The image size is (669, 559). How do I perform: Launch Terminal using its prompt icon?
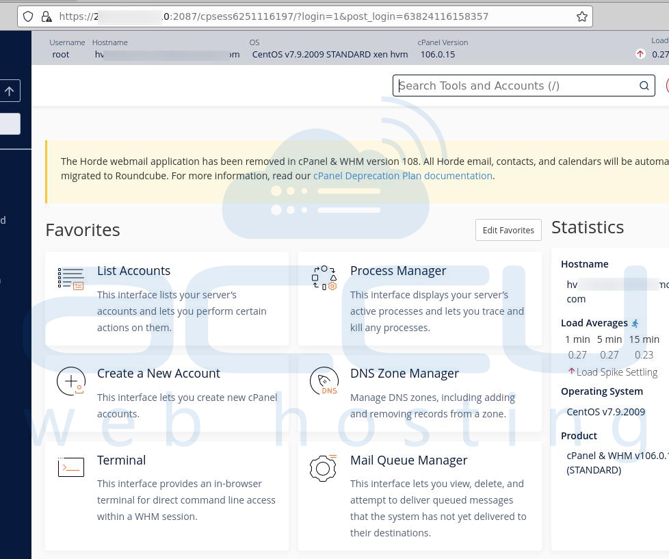(x=71, y=467)
